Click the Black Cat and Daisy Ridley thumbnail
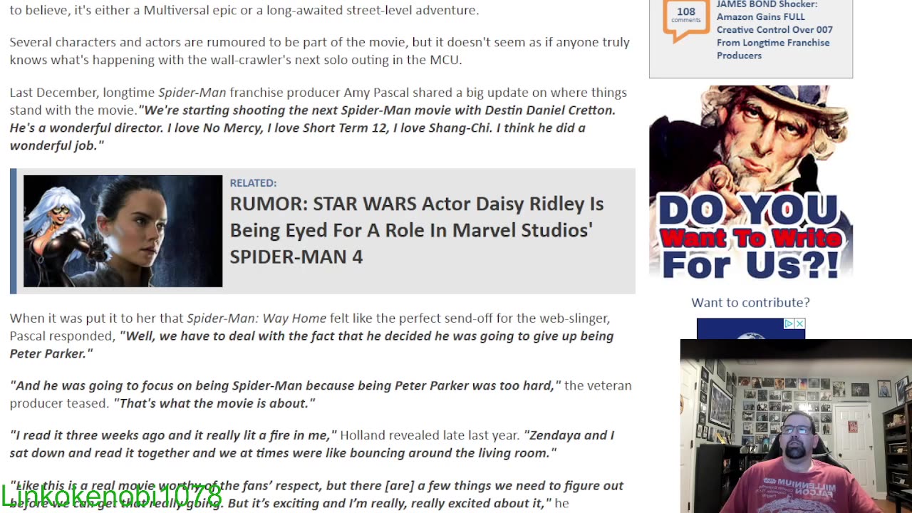The image size is (912, 513). pyautogui.click(x=123, y=231)
